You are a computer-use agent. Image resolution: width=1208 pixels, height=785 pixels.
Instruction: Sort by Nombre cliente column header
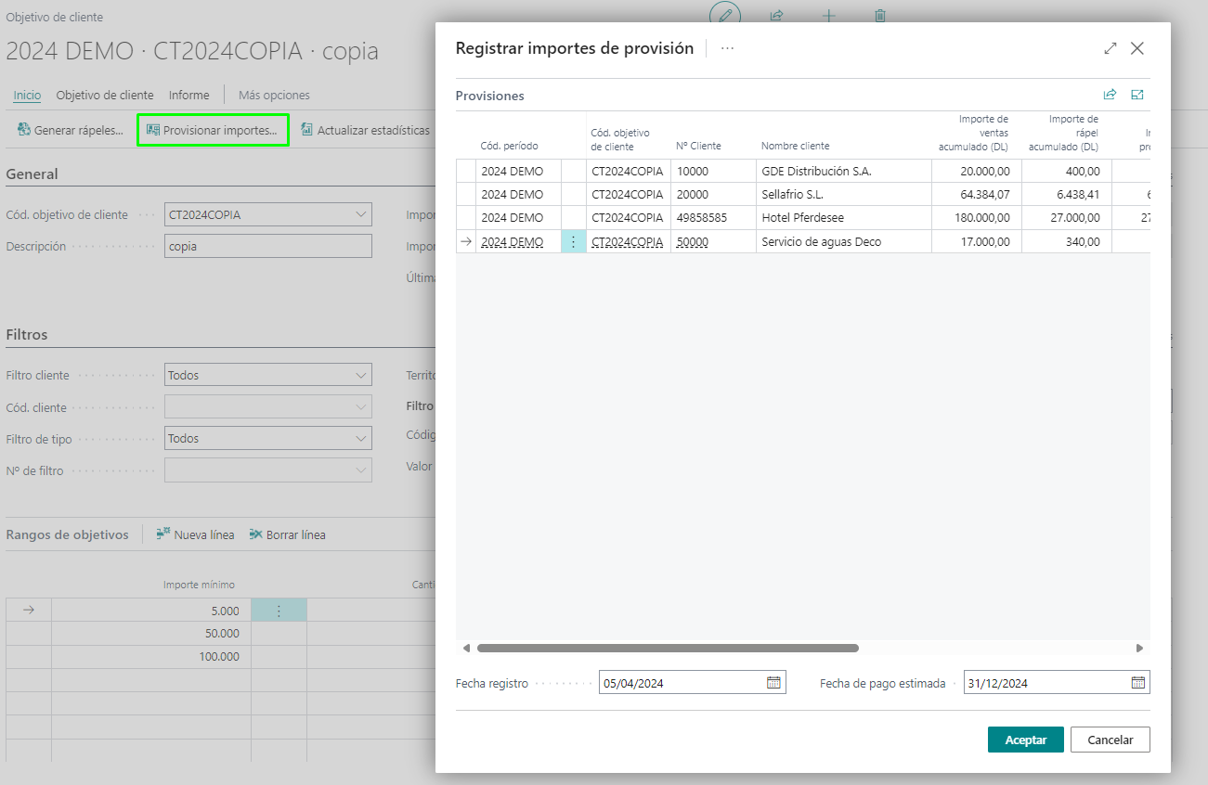pyautogui.click(x=795, y=146)
